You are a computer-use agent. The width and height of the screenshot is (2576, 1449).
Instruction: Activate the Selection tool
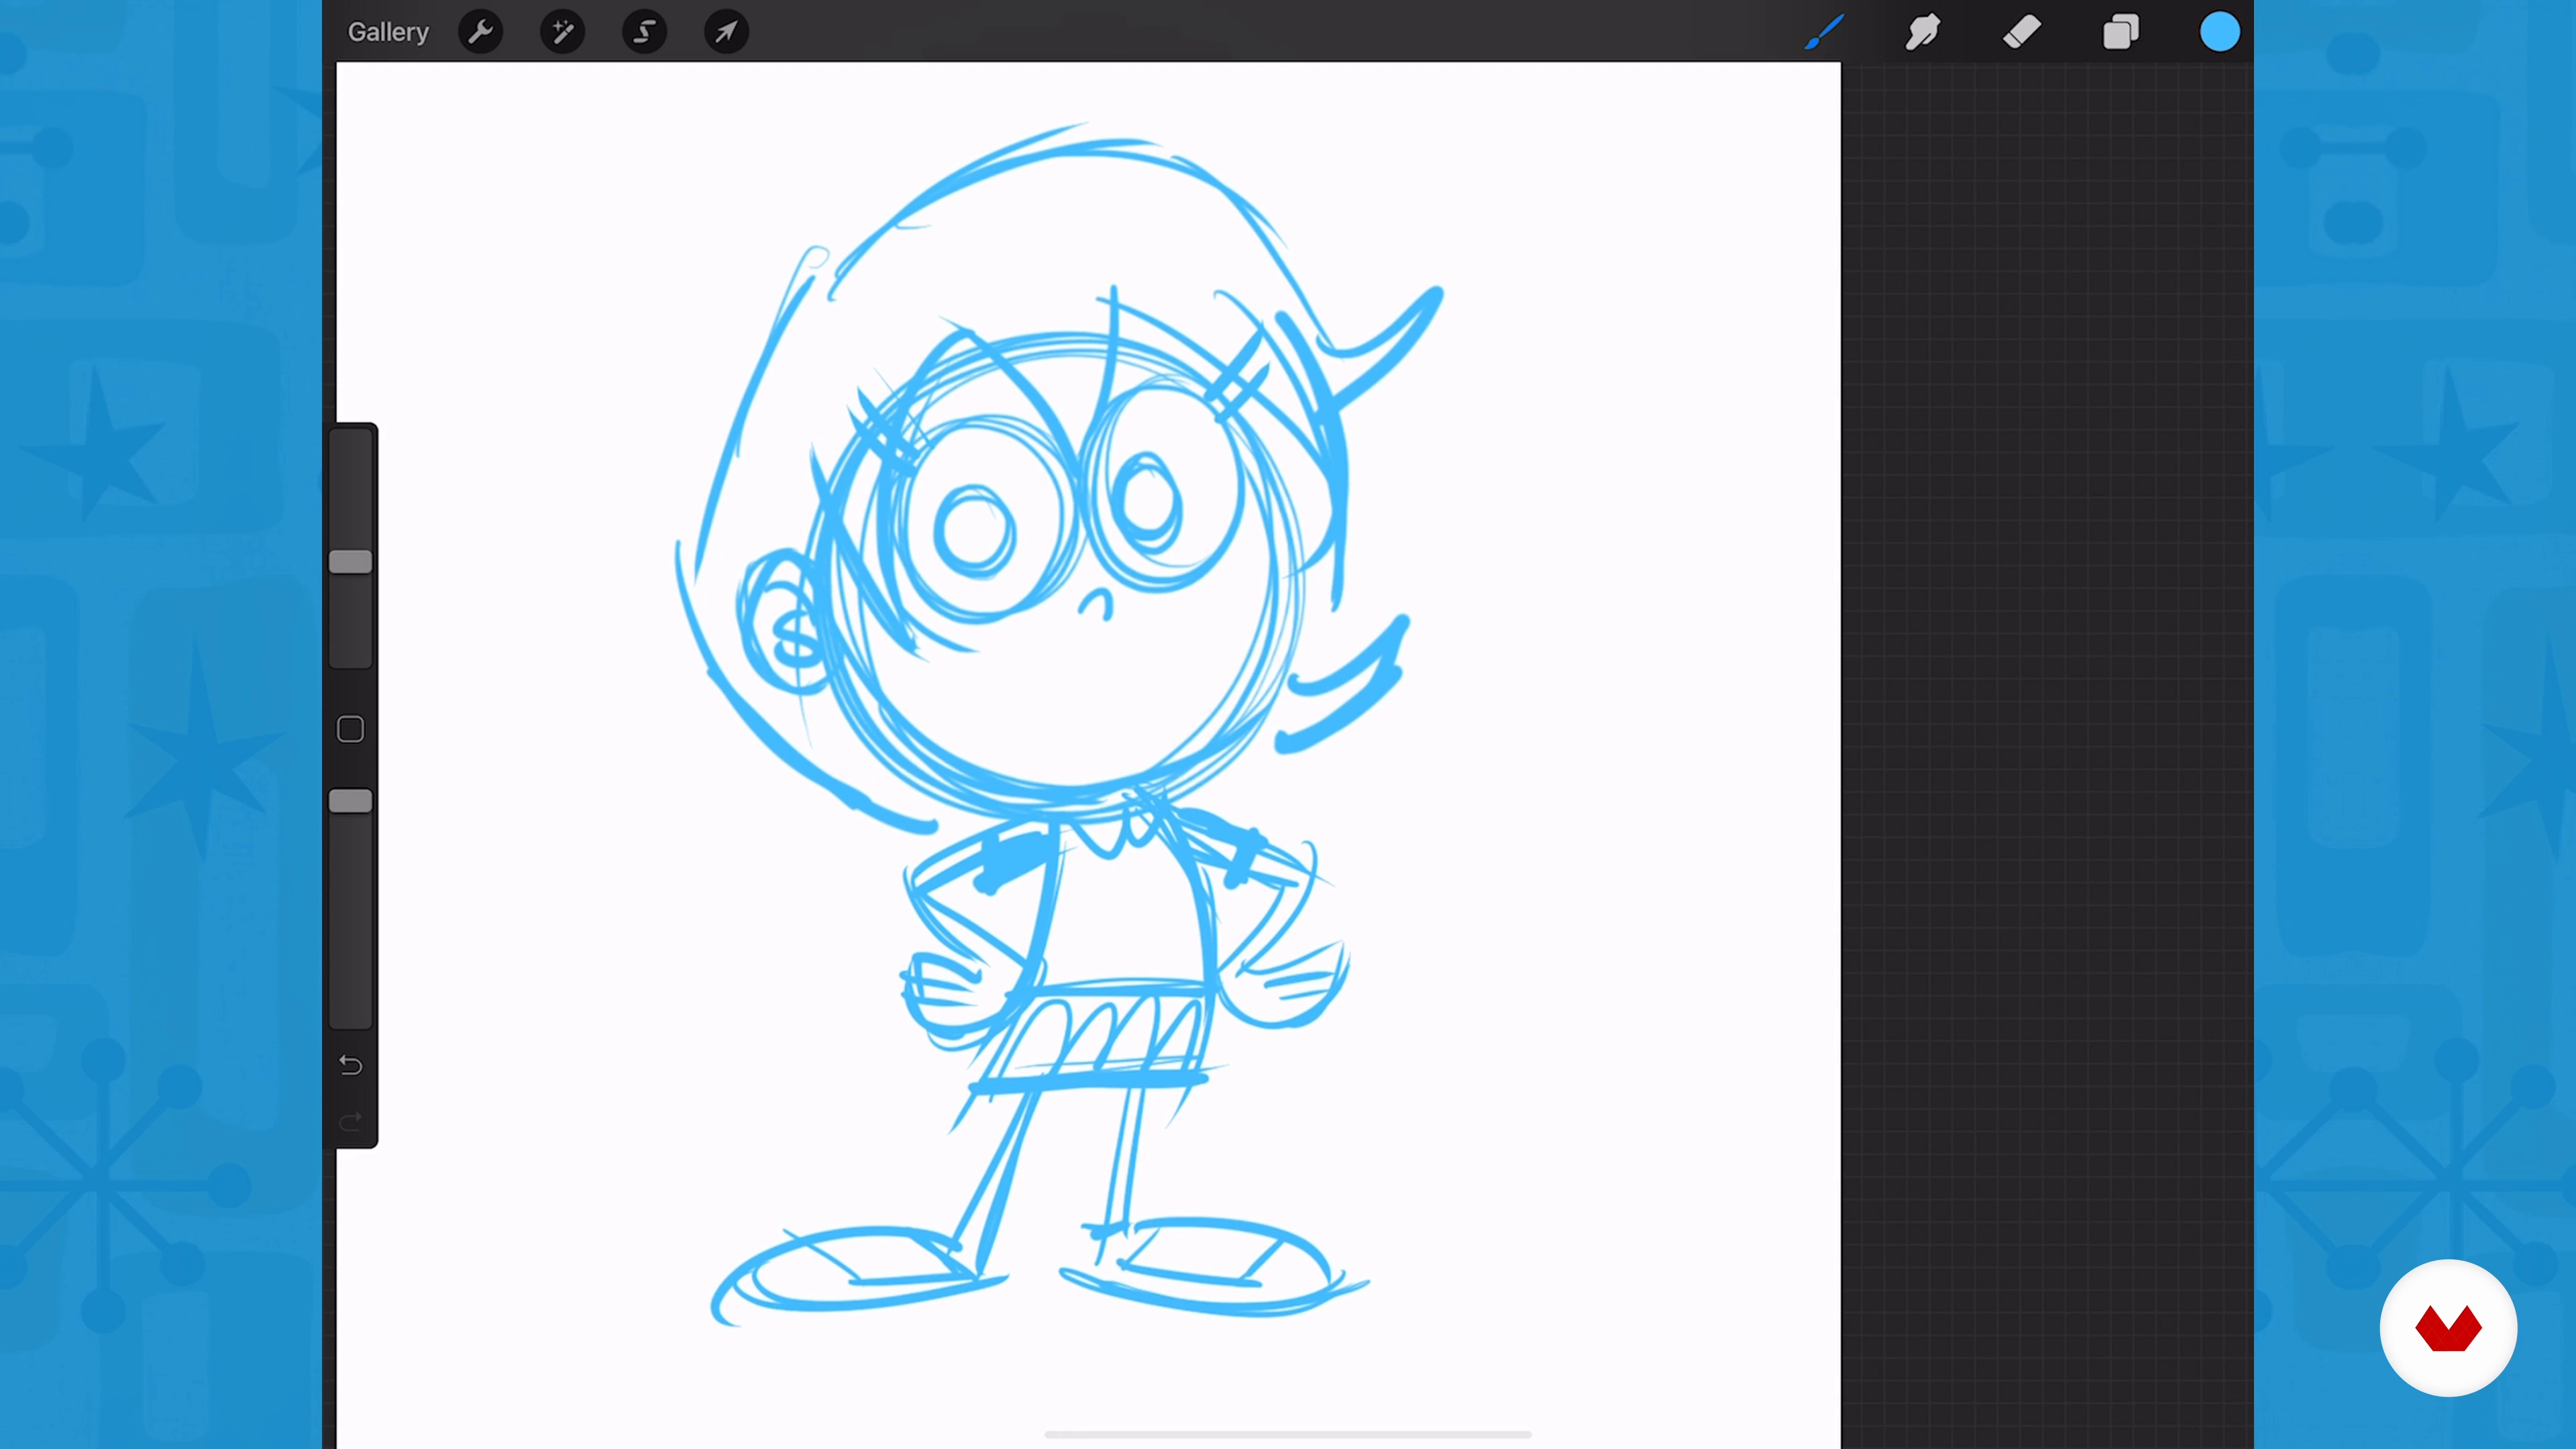(x=645, y=32)
